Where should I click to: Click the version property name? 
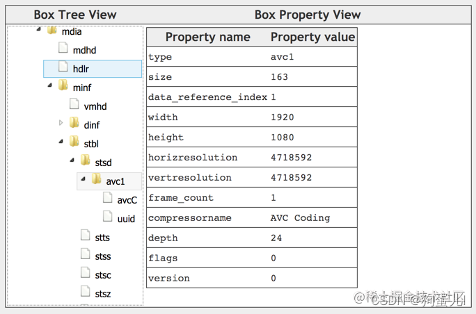169,279
